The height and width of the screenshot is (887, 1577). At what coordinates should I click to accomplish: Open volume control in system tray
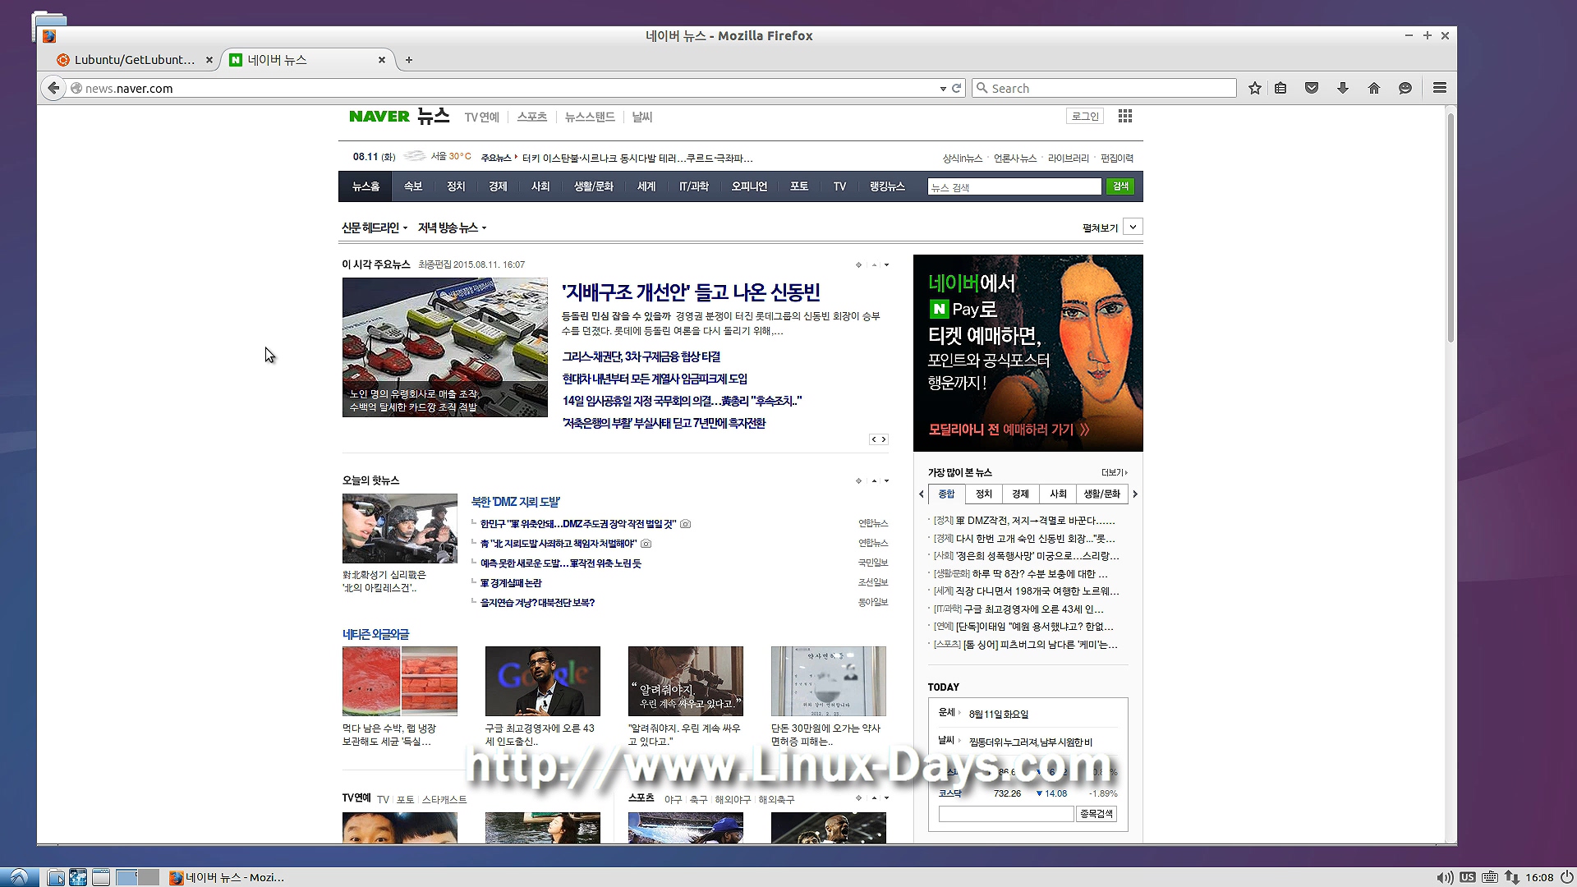pos(1445,877)
